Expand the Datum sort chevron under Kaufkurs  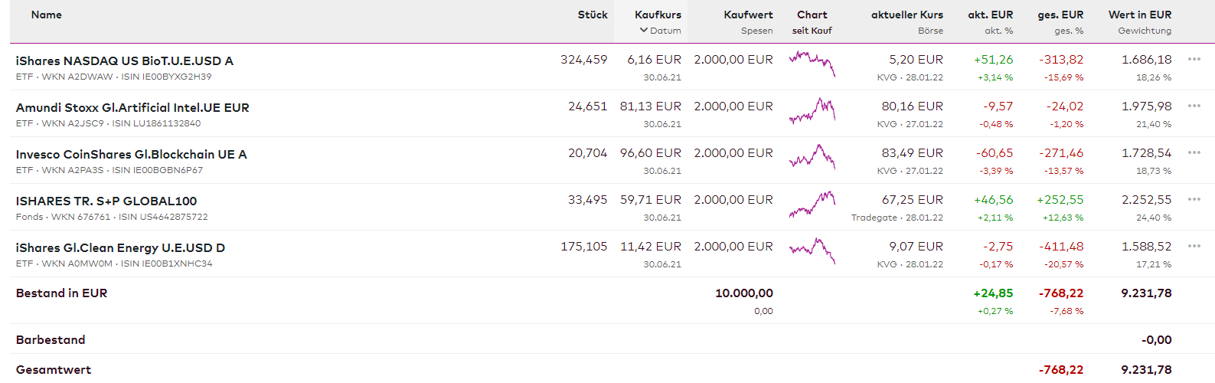644,31
